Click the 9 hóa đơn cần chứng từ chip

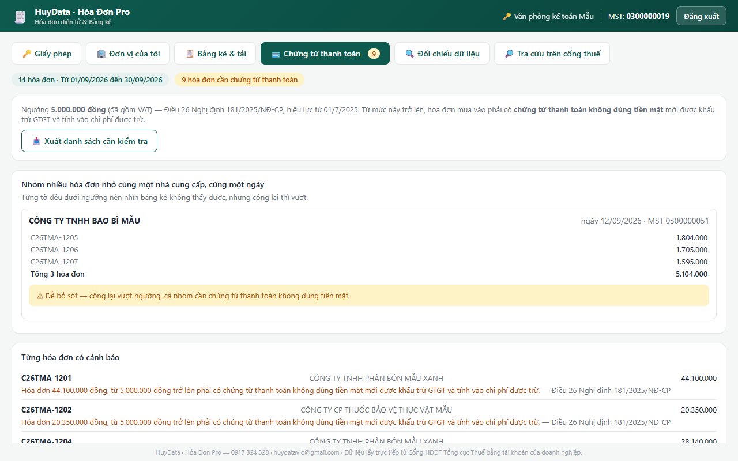click(240, 80)
